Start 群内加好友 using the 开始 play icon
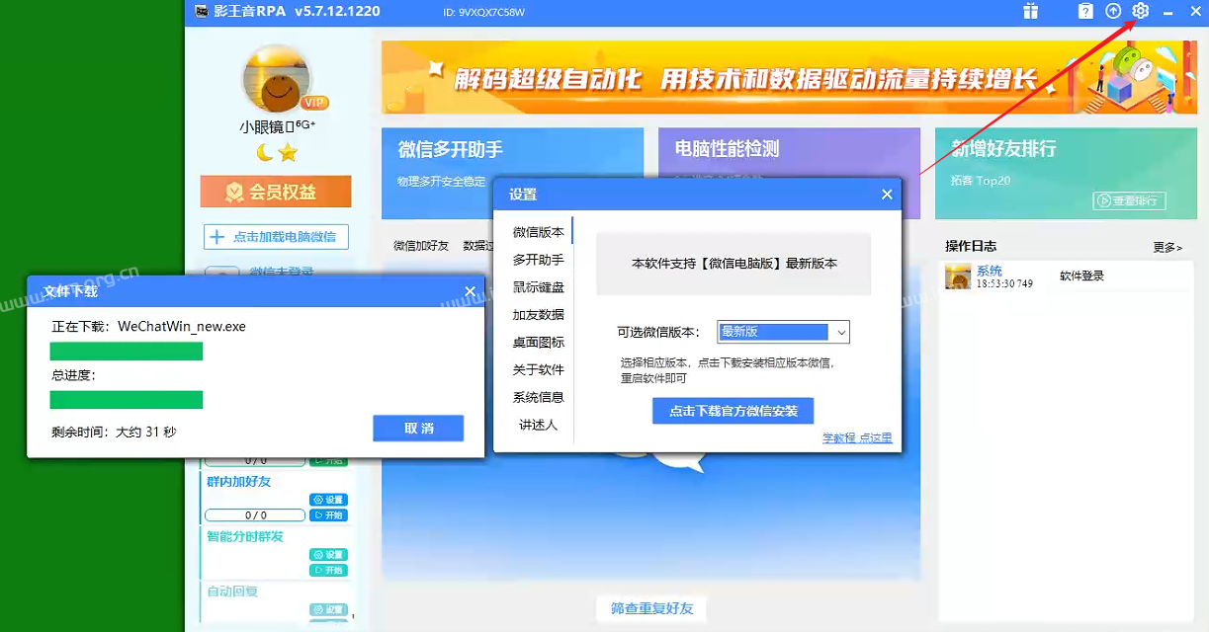This screenshot has width=1209, height=632. click(x=327, y=515)
